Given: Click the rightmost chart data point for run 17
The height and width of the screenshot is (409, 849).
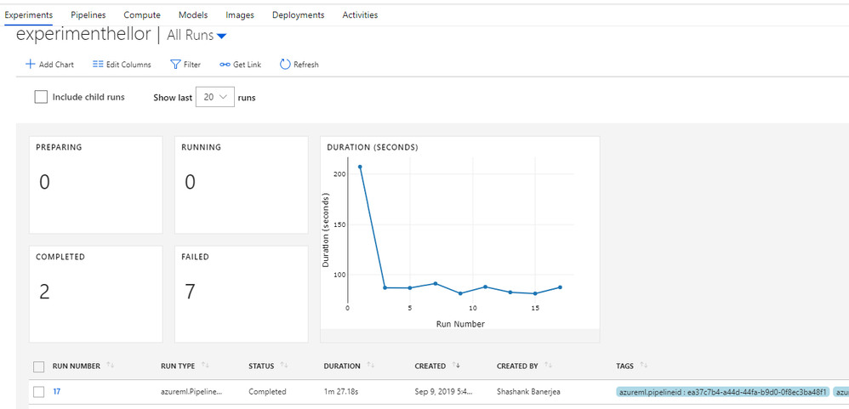Looking at the screenshot, I should click(560, 287).
